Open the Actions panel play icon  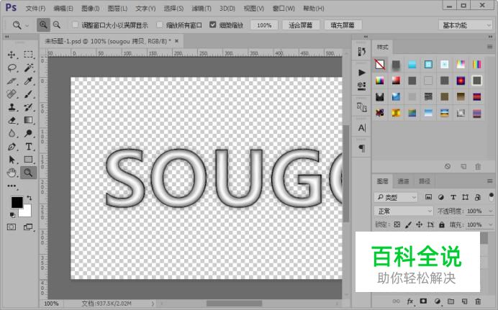(x=362, y=73)
